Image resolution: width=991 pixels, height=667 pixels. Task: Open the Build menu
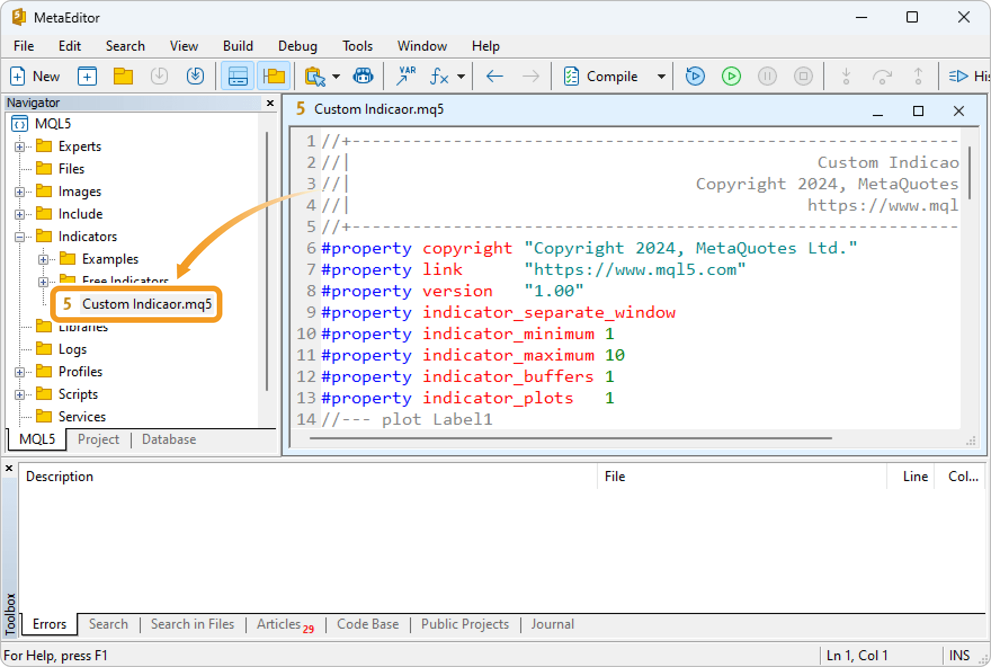238,46
